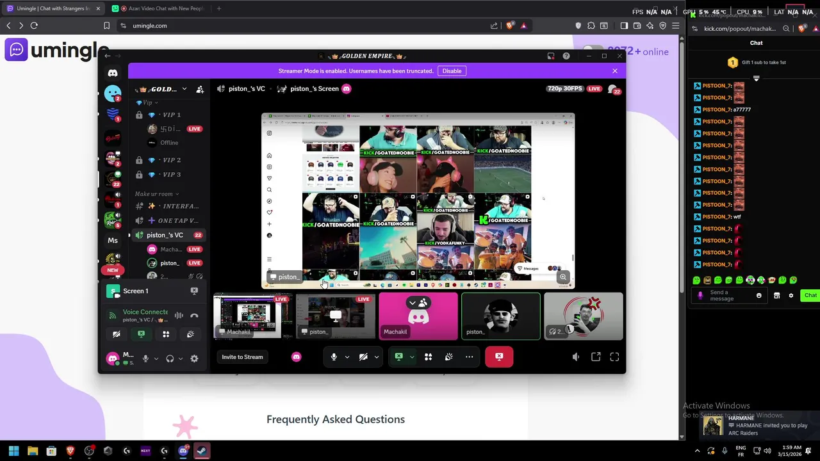Open soundboard icon in bottom call bar
The image size is (820, 461).
(x=448, y=357)
